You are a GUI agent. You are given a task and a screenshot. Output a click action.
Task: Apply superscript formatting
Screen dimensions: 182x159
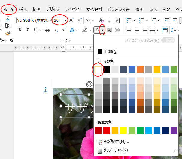[x=64, y=30]
